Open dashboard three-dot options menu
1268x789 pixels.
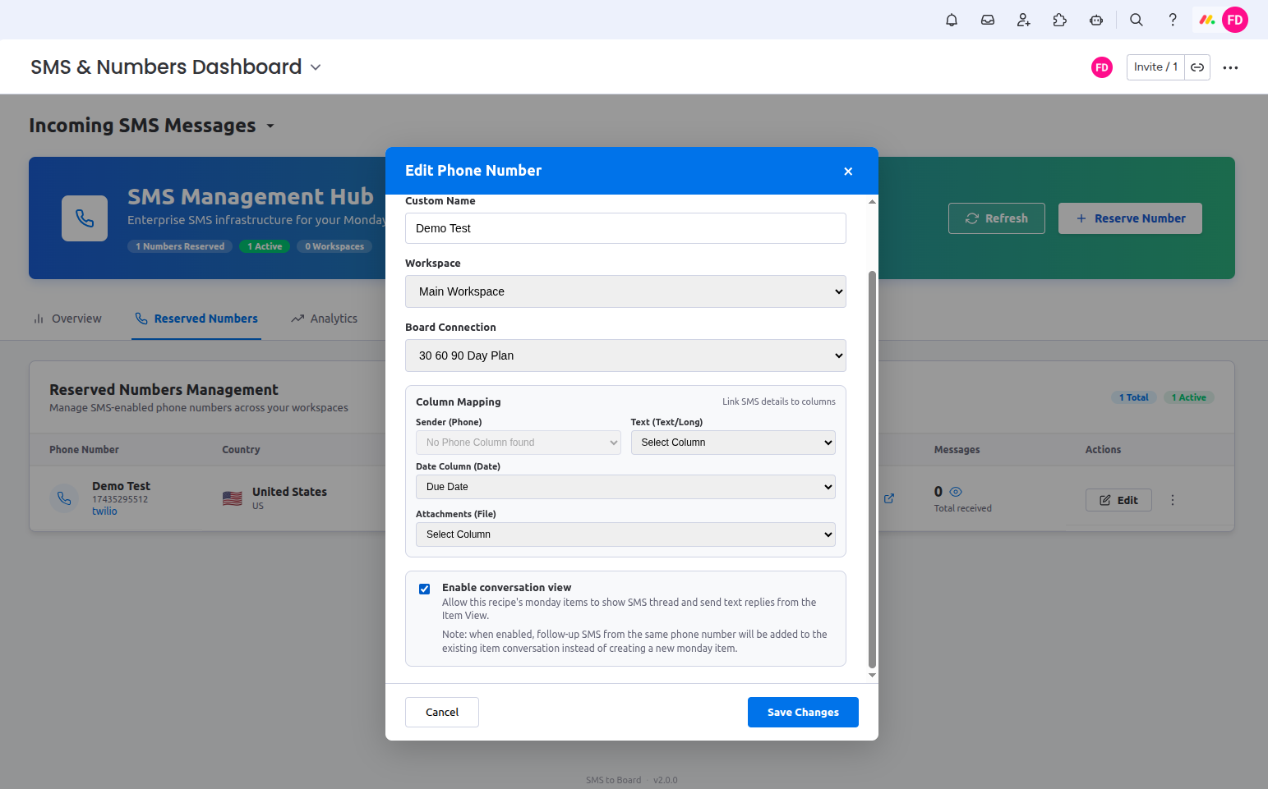(1230, 67)
